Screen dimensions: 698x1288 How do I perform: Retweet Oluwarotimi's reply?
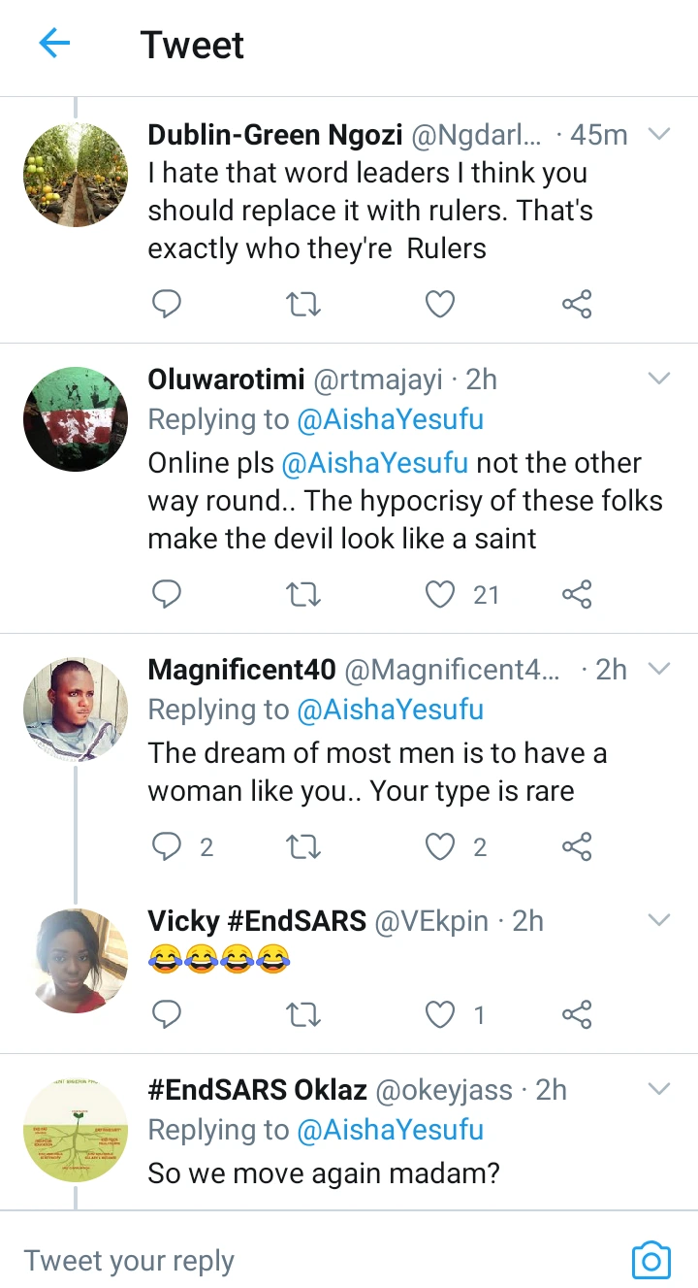[x=304, y=594]
